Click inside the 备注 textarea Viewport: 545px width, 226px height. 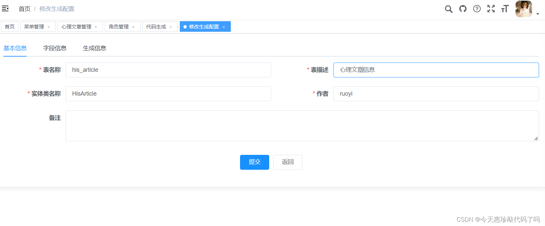click(302, 126)
